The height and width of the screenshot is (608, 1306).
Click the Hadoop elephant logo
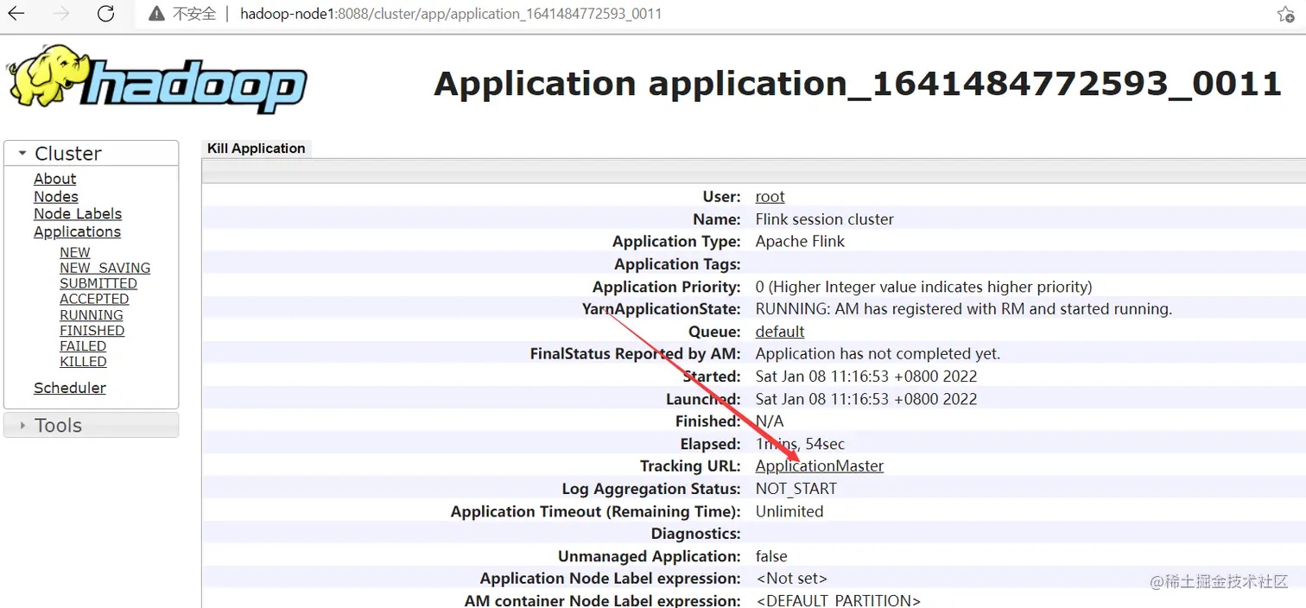pos(157,81)
